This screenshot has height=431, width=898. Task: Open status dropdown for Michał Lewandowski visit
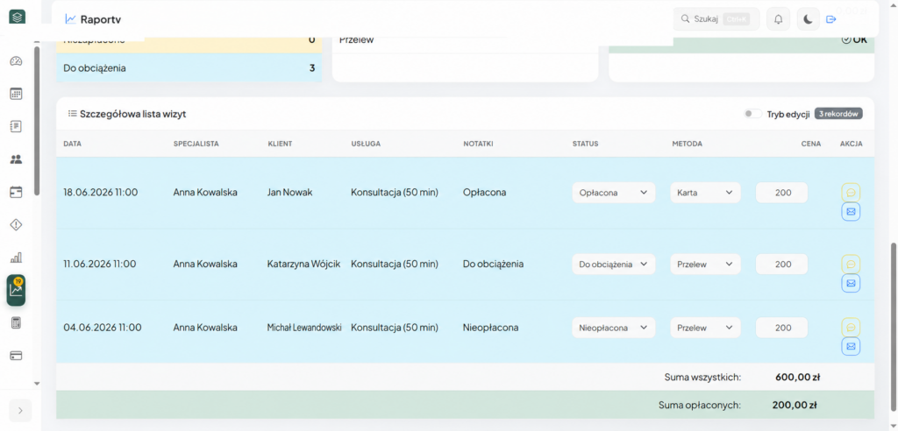tap(613, 328)
